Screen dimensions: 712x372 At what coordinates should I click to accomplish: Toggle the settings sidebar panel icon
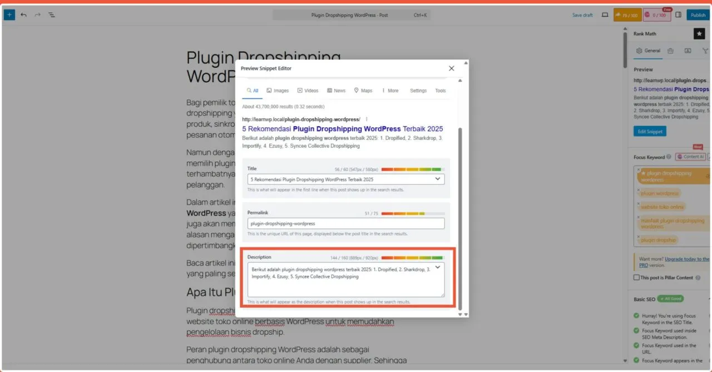678,15
